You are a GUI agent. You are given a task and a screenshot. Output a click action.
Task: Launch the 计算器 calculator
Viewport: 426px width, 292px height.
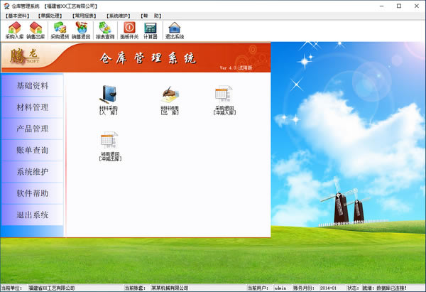point(151,29)
